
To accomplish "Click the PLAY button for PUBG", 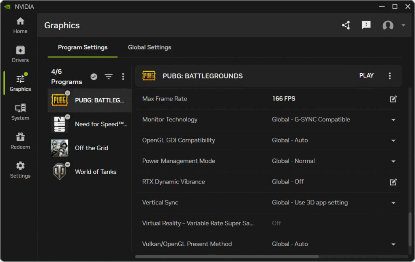I will (366, 76).
